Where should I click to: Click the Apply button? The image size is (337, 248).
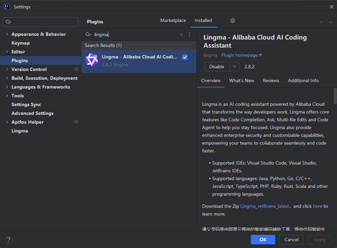tap(320, 240)
